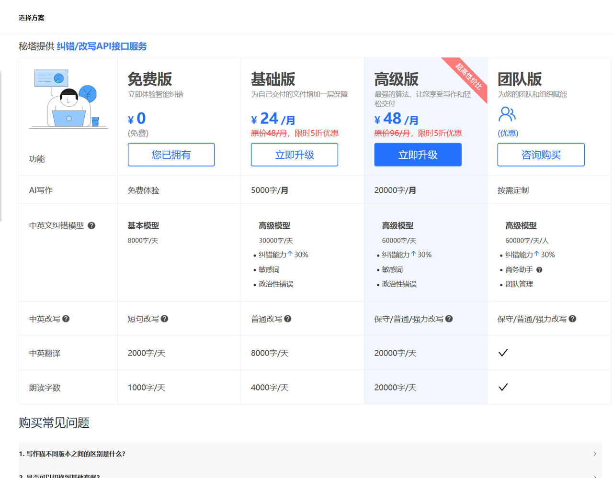613x478 pixels.
Task: Click the 团队版 中英翻译 checkmark
Action: point(503,353)
